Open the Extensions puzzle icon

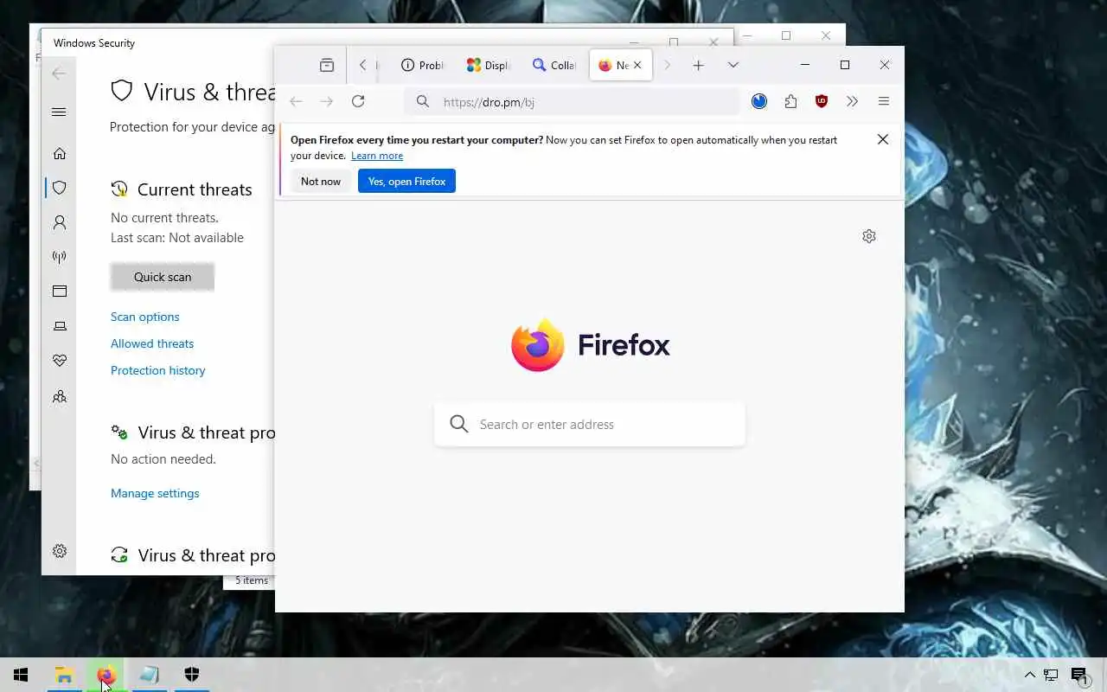click(790, 101)
